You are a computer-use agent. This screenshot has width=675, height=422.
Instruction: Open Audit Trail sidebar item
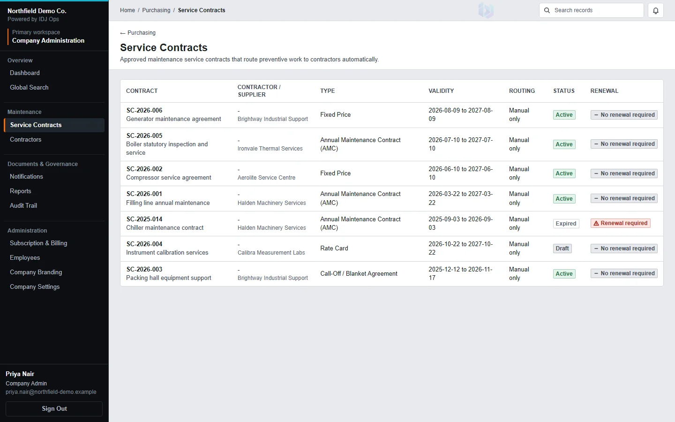(54, 206)
